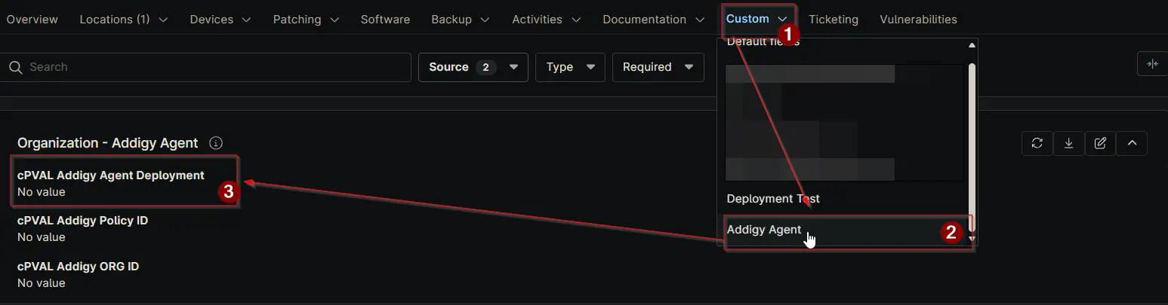
Task: Select Deployment Test in the Custom menu
Action: pos(773,199)
